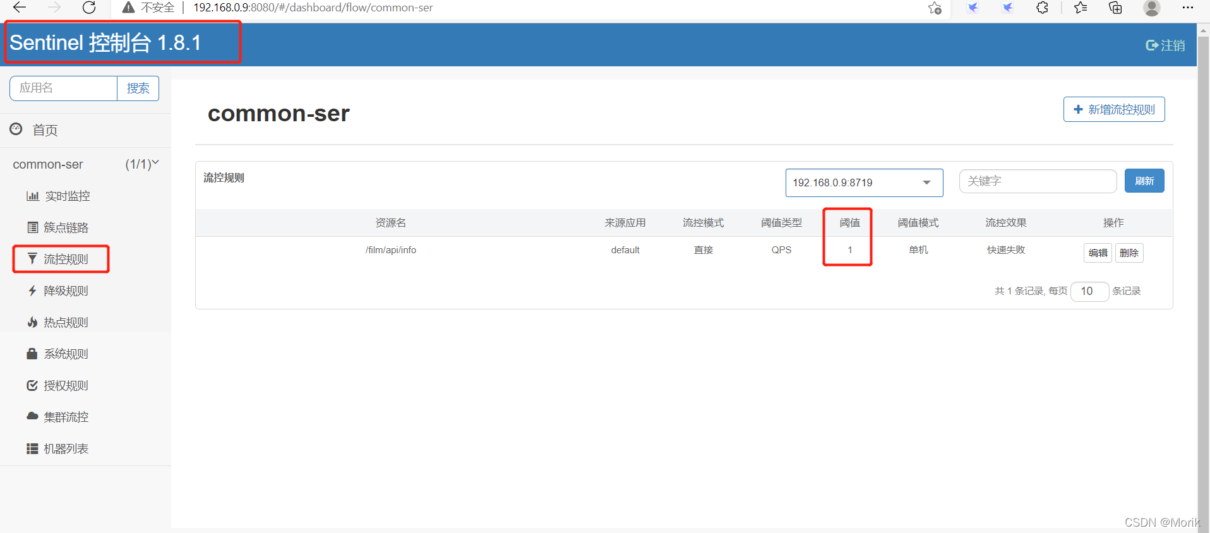Click the cloud icon for 集群流控
This screenshot has height=533, width=1210.
click(32, 416)
